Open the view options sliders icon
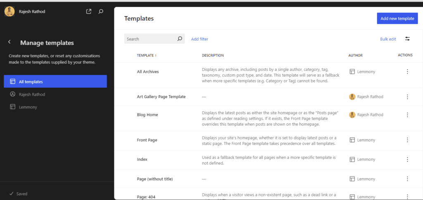Screen dimensions: 423x200 [407, 39]
